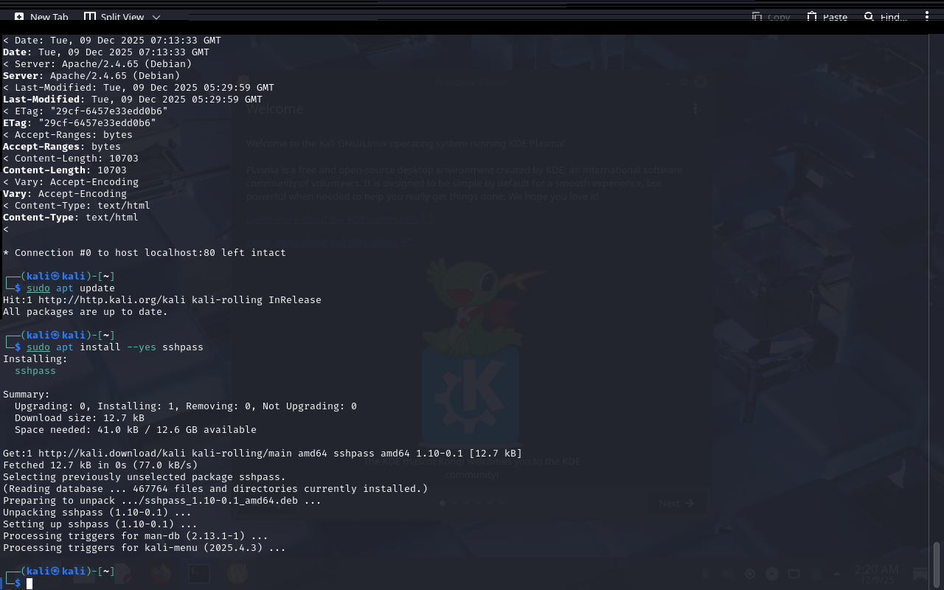944x590 pixels.
Task: Click the bold 'ETag' header text
Action: tap(18, 123)
